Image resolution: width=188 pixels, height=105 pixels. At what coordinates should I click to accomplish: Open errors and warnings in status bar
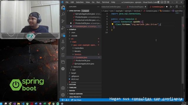pos(65,100)
